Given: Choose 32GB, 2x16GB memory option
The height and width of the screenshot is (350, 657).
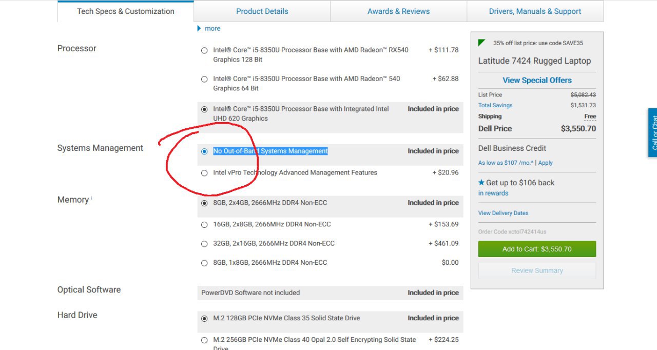Looking at the screenshot, I should point(204,244).
